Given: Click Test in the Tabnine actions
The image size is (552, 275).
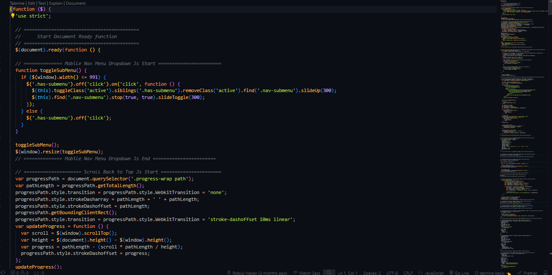Looking at the screenshot, I should [42, 3].
